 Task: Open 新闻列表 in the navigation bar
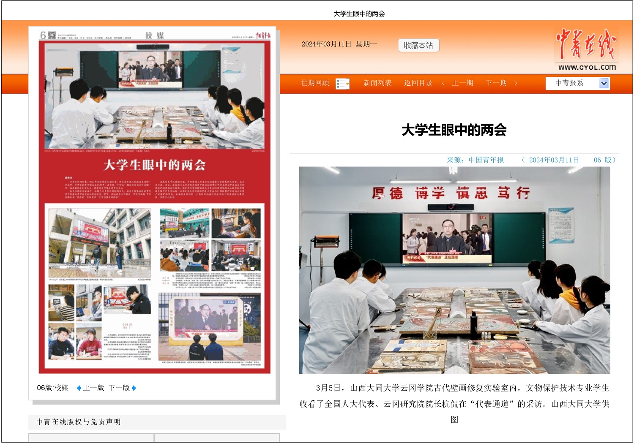point(377,83)
